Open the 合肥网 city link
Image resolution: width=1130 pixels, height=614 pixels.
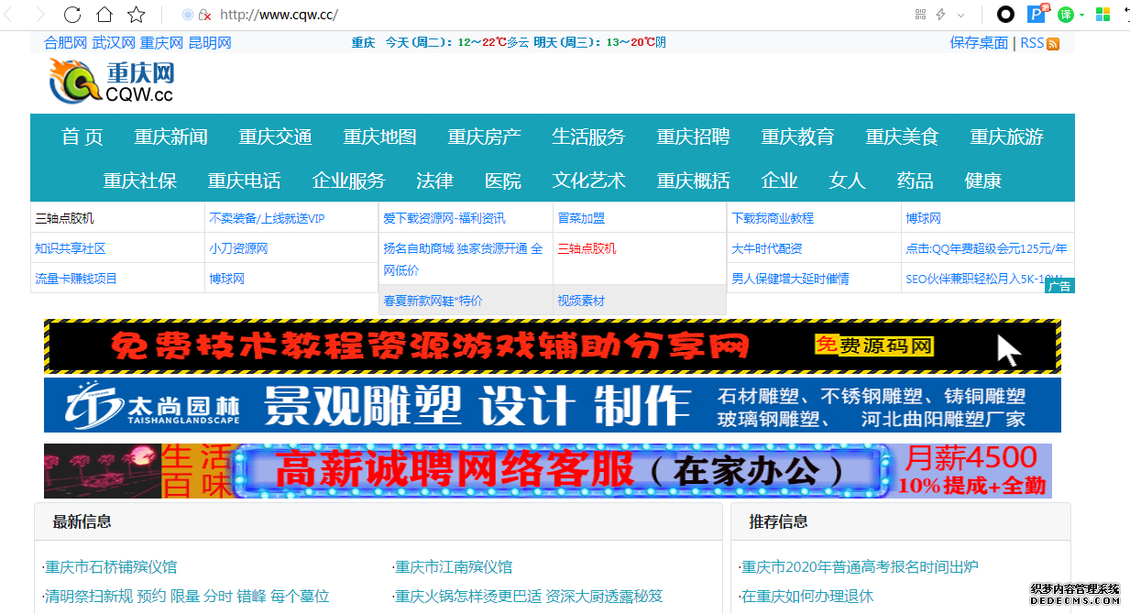[x=65, y=43]
